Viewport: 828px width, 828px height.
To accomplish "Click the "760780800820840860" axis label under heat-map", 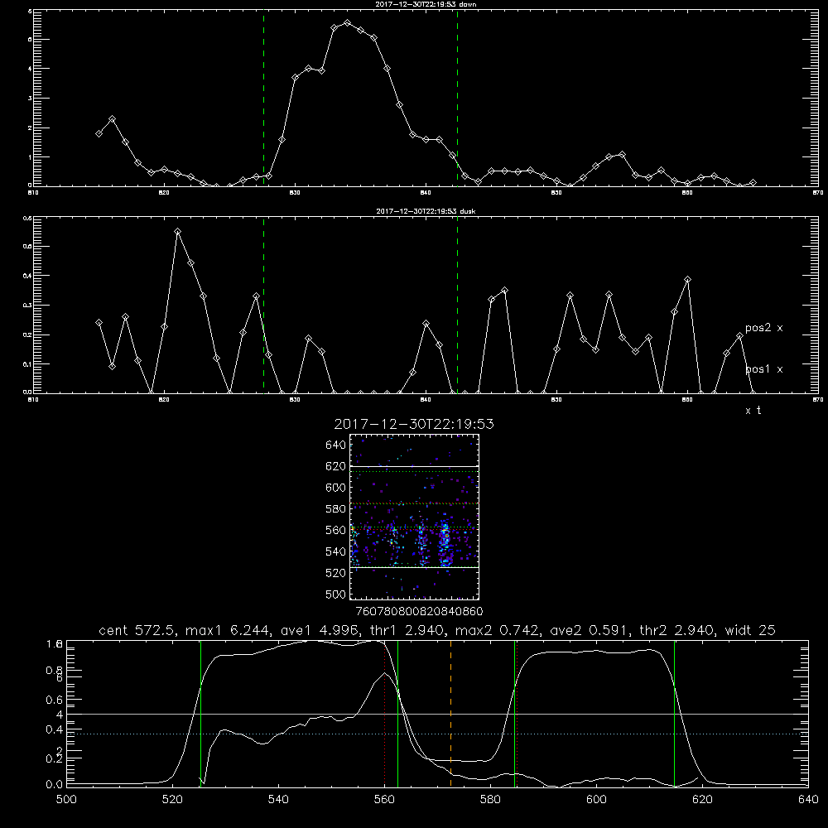I will 419,612.
